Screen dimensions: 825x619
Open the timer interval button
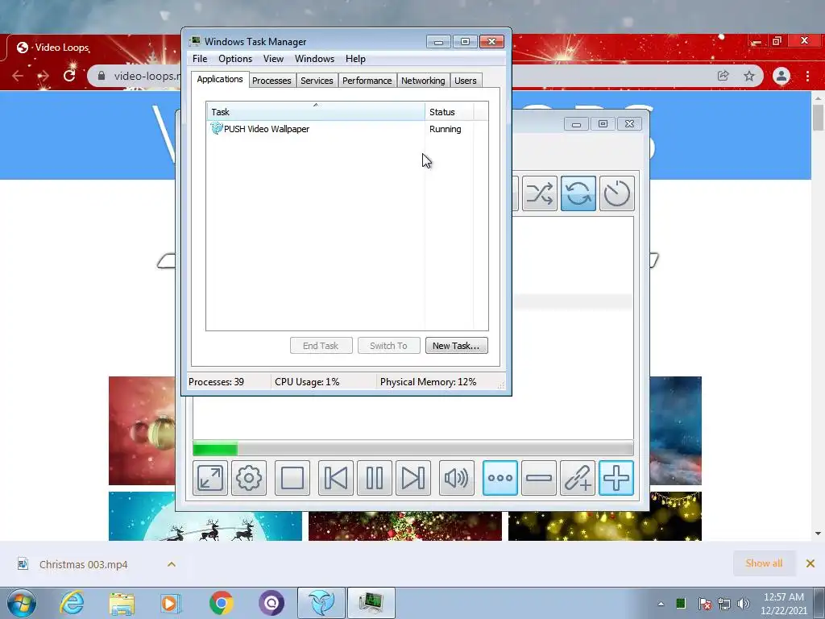pyautogui.click(x=616, y=193)
